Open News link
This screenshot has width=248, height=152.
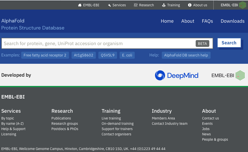click(206, 134)
